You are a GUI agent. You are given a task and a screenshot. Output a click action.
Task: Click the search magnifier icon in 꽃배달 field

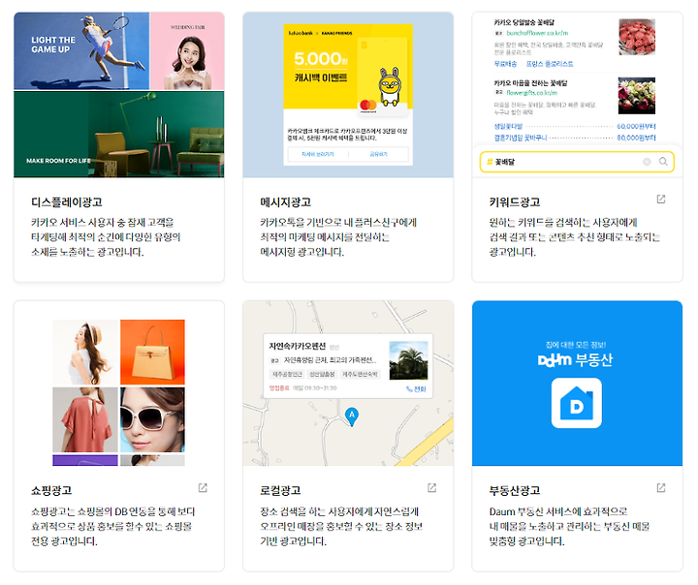(663, 162)
